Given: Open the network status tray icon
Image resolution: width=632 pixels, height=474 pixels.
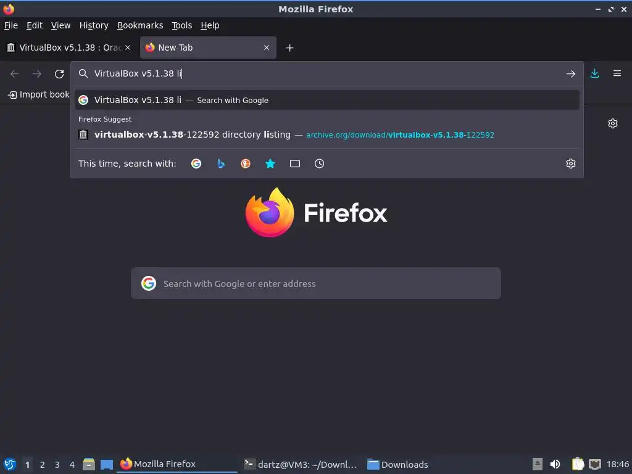Looking at the screenshot, I should tap(594, 464).
